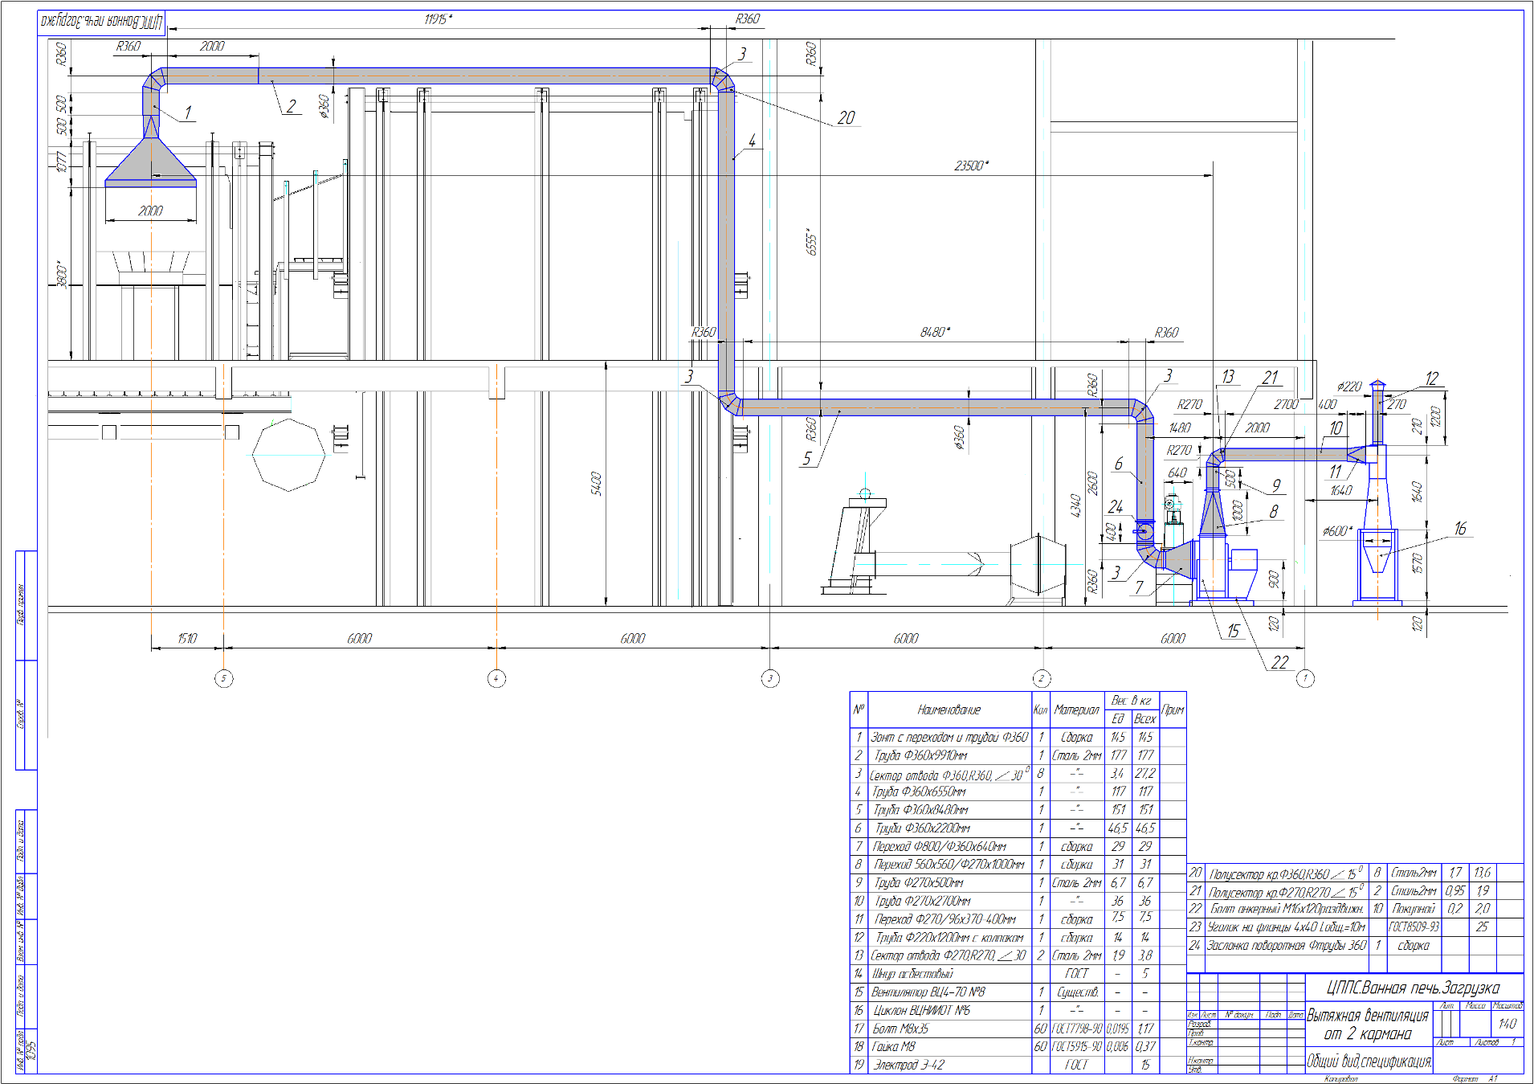
Task: Click table entry 'Шнур асбестовый'
Action: [x=913, y=974]
